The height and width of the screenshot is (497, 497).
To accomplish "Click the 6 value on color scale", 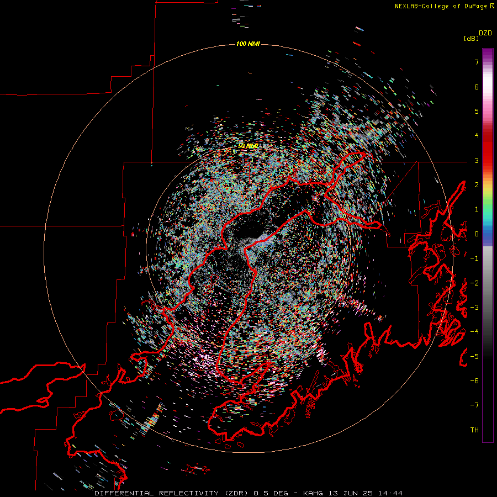I will (x=477, y=87).
